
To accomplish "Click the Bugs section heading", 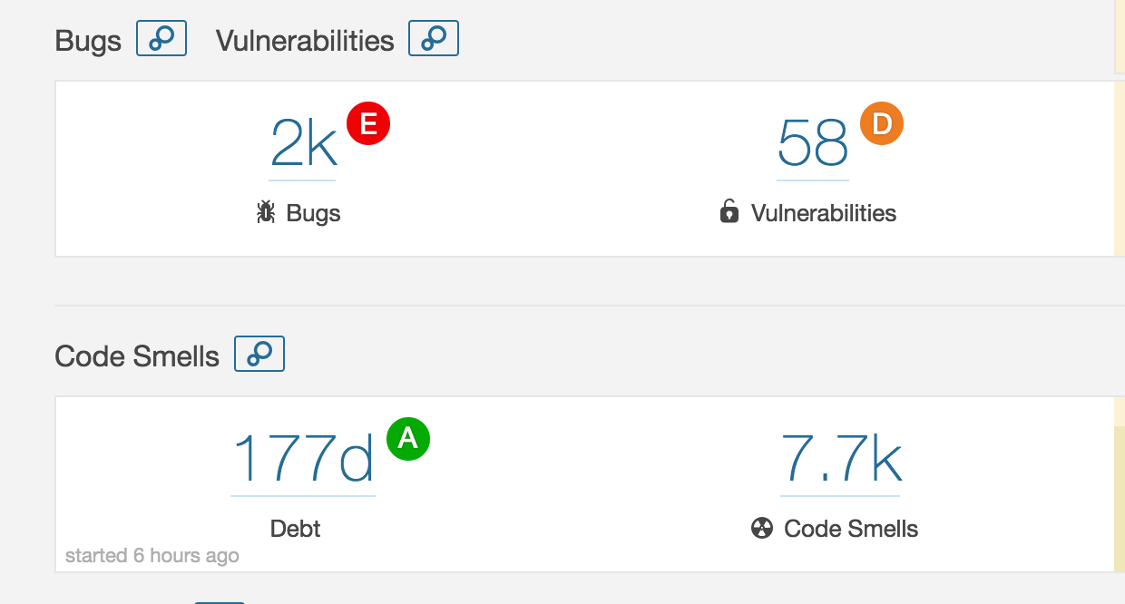I will point(88,41).
